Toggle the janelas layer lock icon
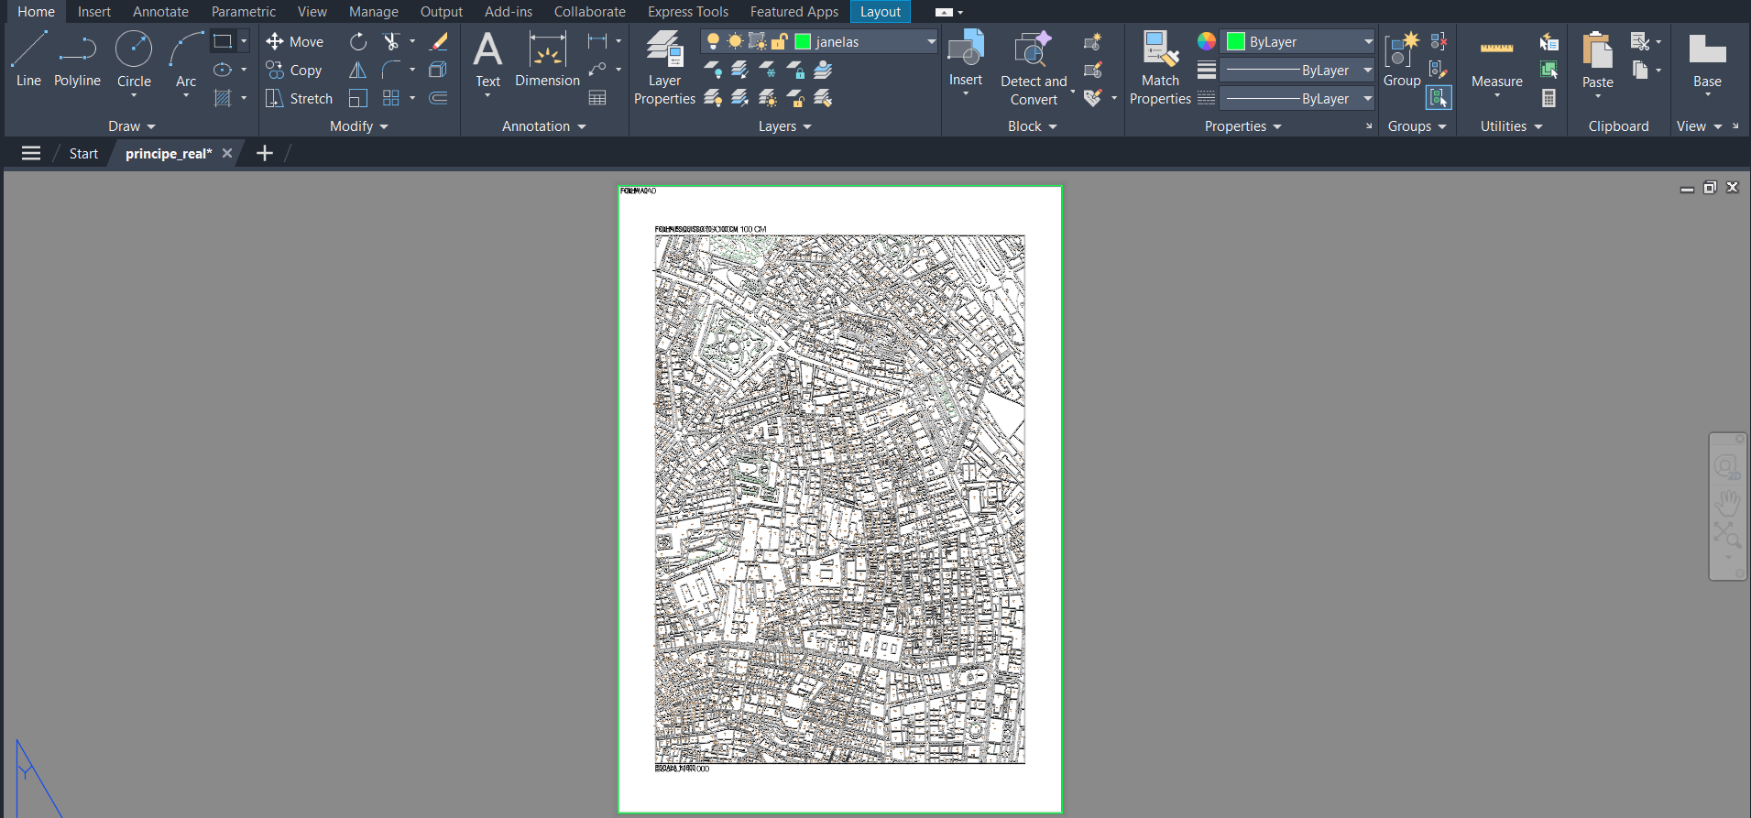The image size is (1751, 818). (780, 41)
